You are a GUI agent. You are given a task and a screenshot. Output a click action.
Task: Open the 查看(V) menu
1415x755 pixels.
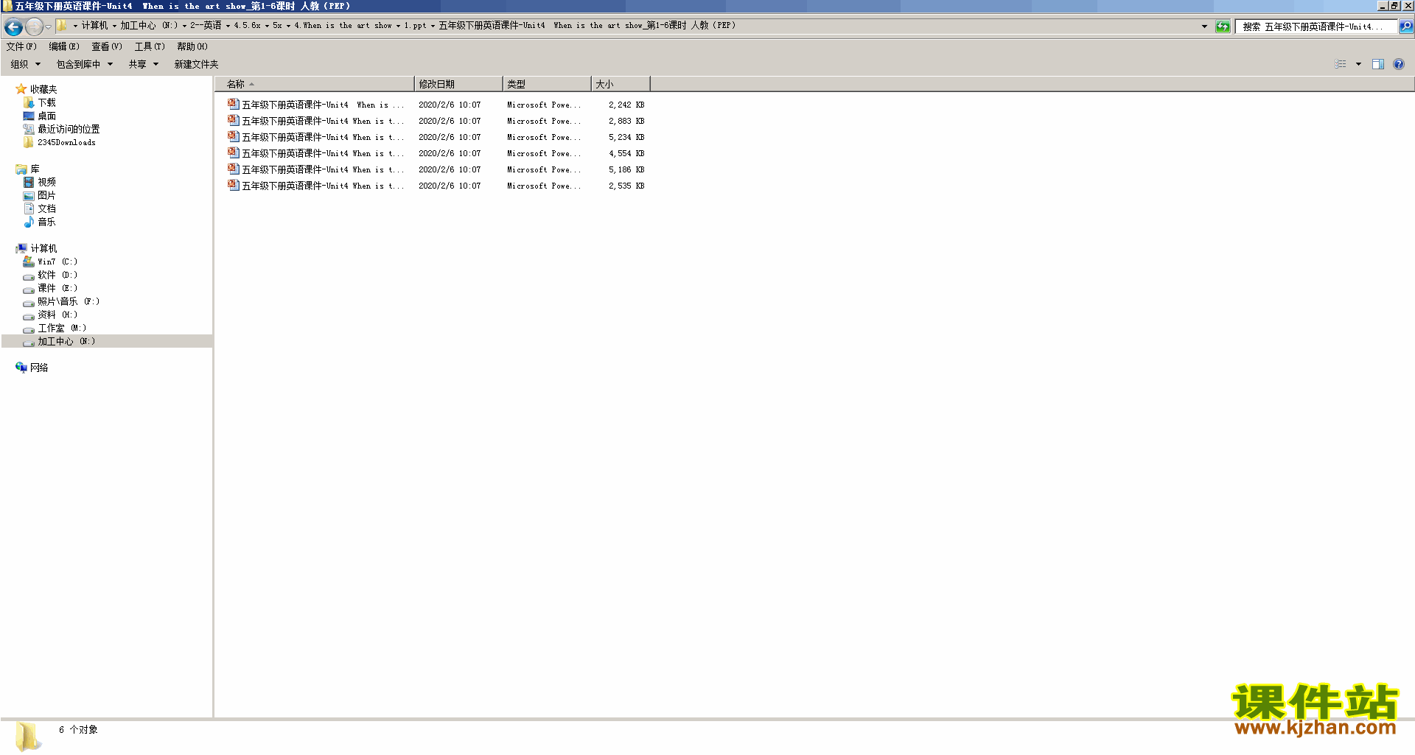click(107, 46)
